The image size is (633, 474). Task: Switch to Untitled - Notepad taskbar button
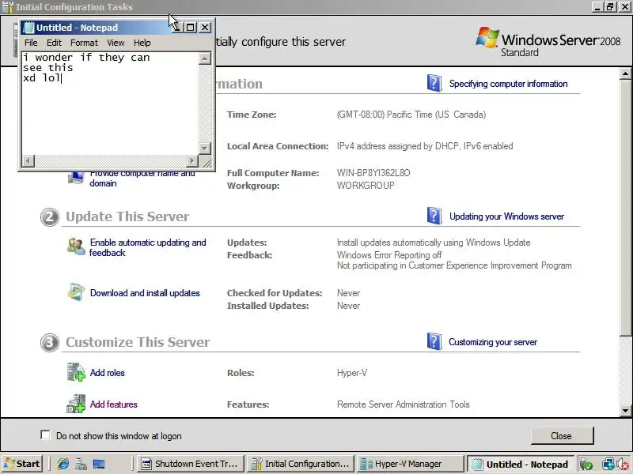click(521, 464)
